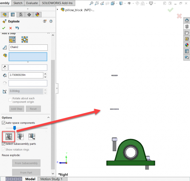Click the Reset button
The image size is (190, 181).
pyautogui.click(x=33, y=109)
